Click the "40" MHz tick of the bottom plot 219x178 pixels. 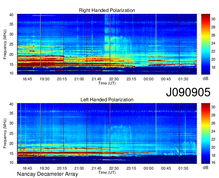tap(11, 104)
